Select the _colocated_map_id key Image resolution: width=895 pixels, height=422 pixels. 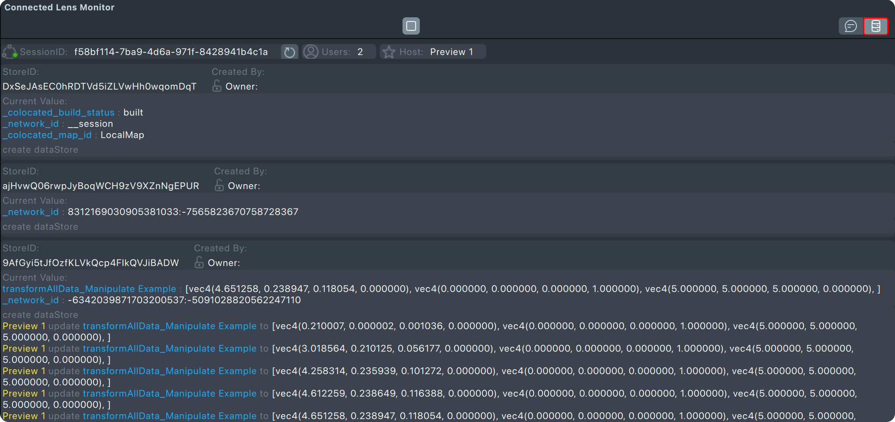pos(47,135)
